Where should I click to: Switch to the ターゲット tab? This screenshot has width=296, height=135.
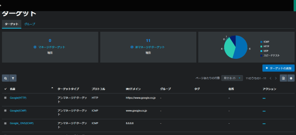11,24
